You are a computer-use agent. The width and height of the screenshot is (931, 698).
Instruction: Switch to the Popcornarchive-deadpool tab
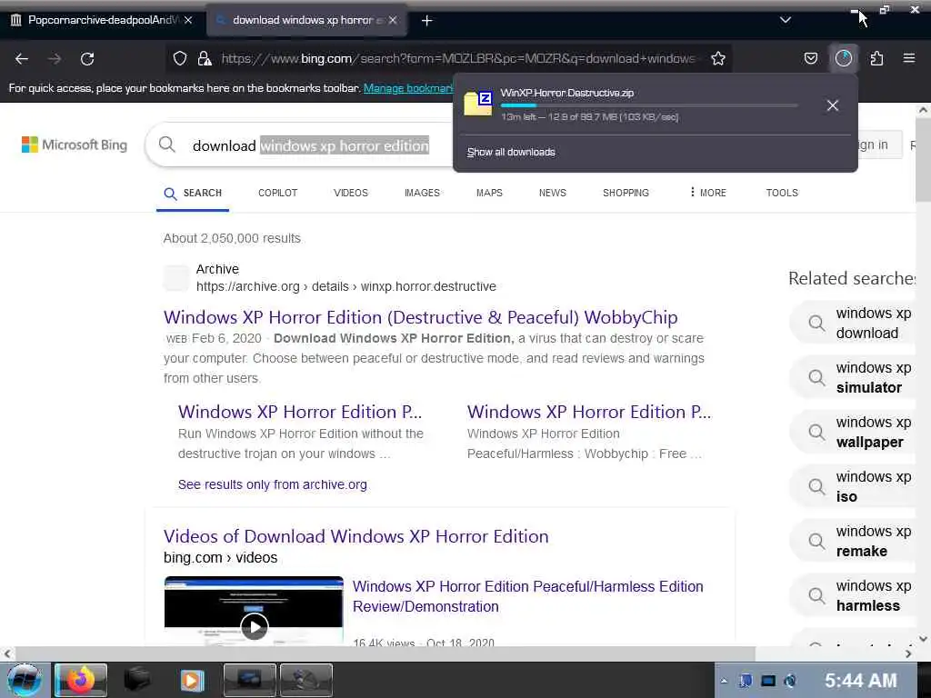coord(102,20)
